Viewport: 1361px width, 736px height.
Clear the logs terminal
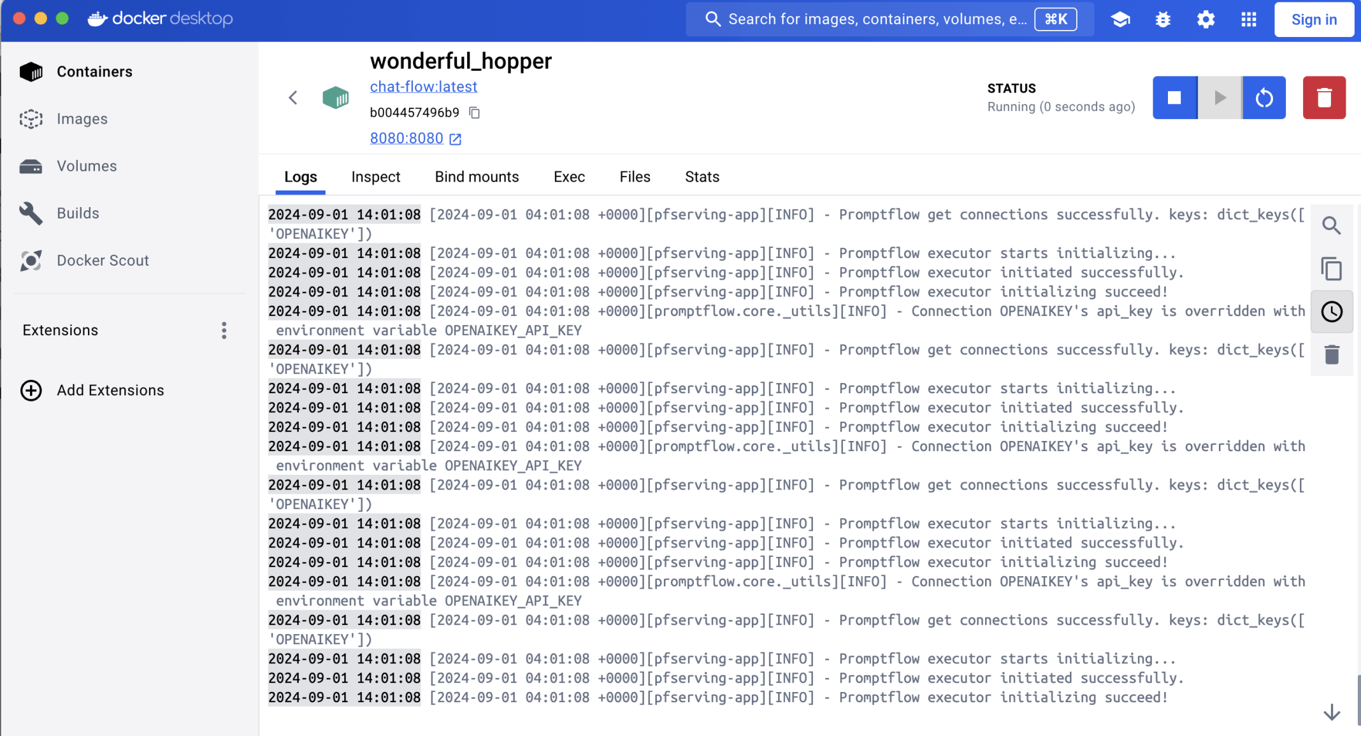tap(1331, 354)
